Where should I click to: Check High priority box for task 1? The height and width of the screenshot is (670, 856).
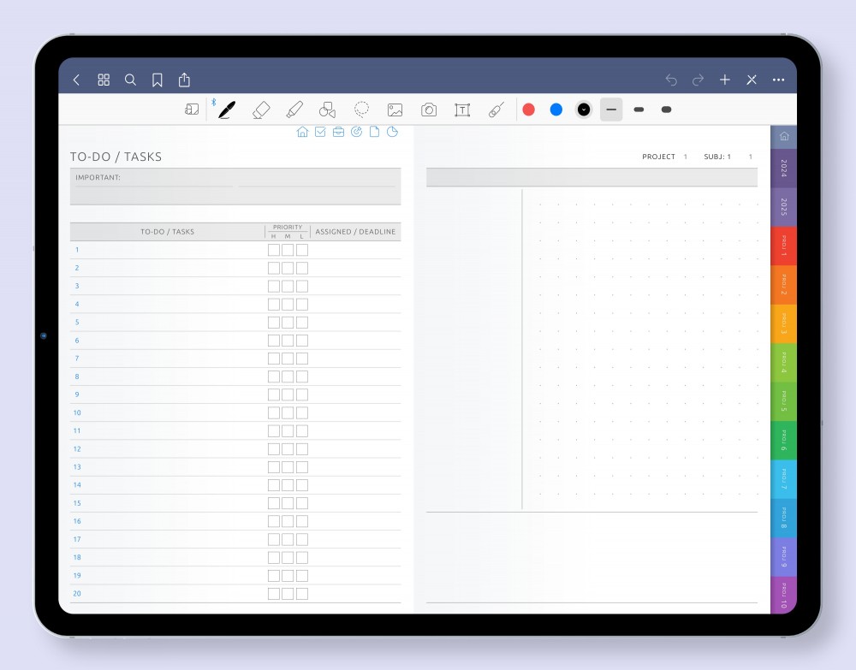coord(274,250)
